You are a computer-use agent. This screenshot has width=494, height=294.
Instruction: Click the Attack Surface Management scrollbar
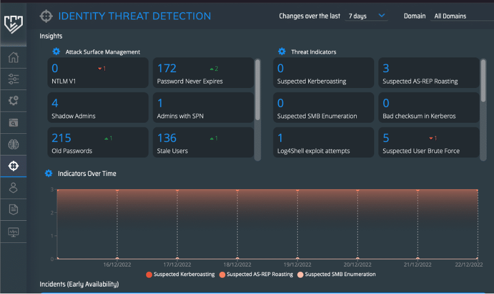click(x=258, y=90)
